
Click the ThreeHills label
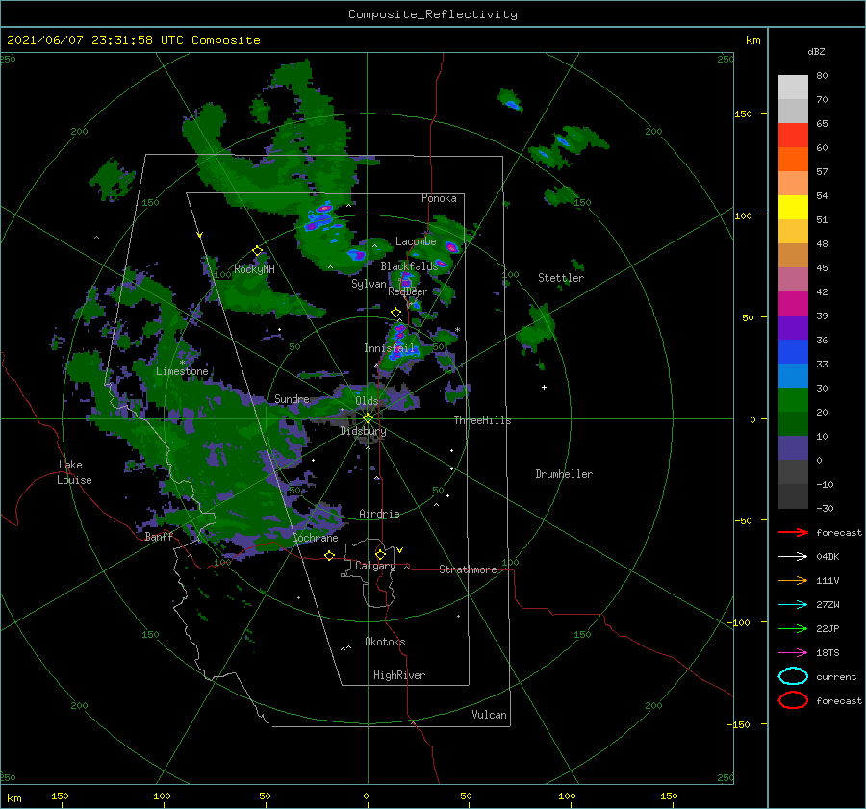pos(482,420)
